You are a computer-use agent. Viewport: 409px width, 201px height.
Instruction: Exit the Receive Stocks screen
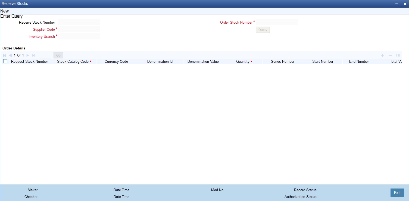pyautogui.click(x=397, y=193)
